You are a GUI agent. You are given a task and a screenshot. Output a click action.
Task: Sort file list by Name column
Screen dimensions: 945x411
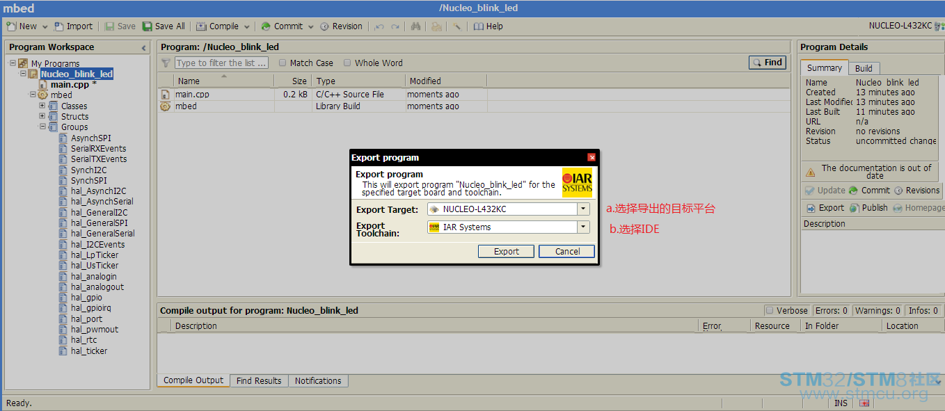point(223,81)
